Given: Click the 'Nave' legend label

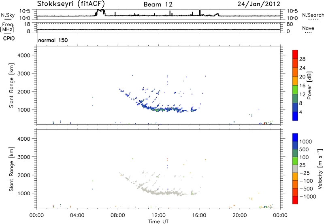Looking at the screenshot, I should pyautogui.click(x=308, y=28).
